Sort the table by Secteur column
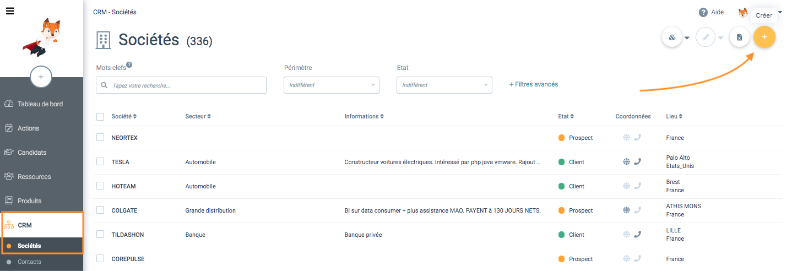 198,117
